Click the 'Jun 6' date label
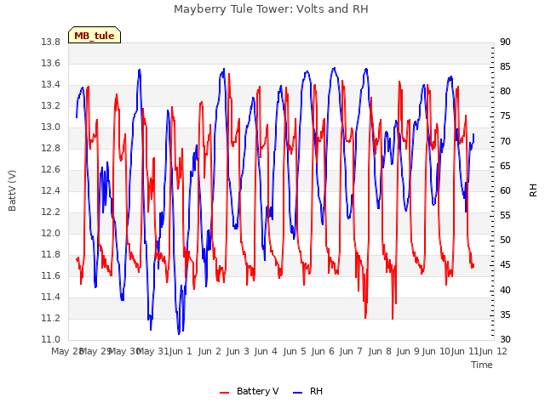The image size is (545, 408). (x=323, y=352)
